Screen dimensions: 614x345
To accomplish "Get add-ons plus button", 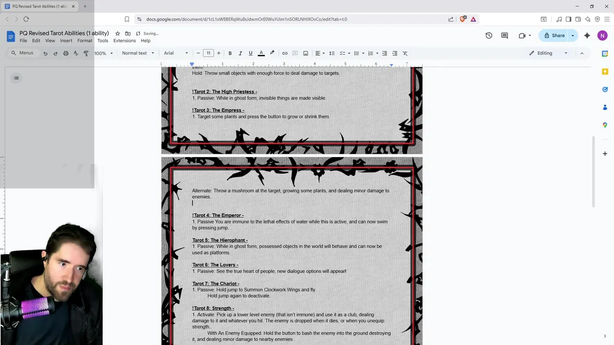I will (x=605, y=154).
